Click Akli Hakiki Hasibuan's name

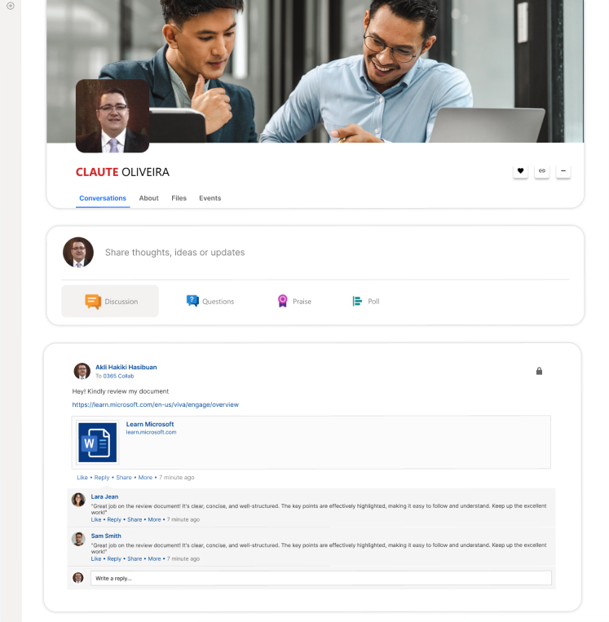(126, 368)
